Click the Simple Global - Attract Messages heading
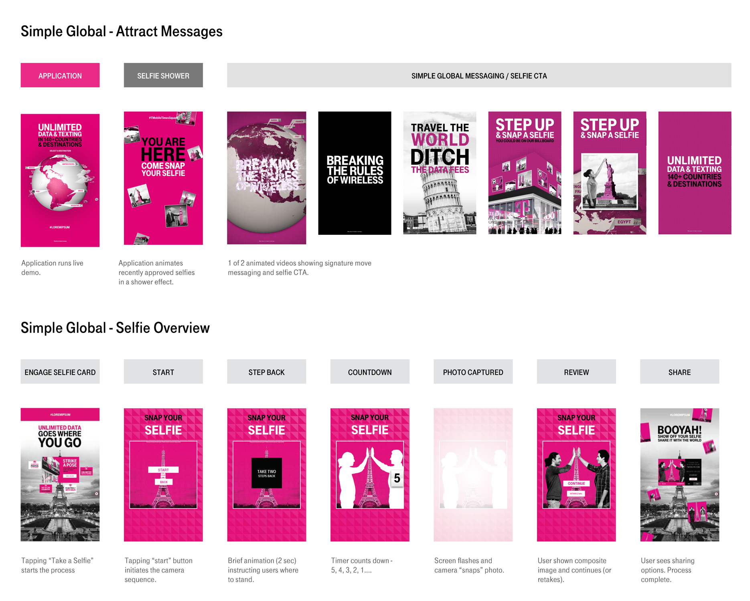 [122, 31]
